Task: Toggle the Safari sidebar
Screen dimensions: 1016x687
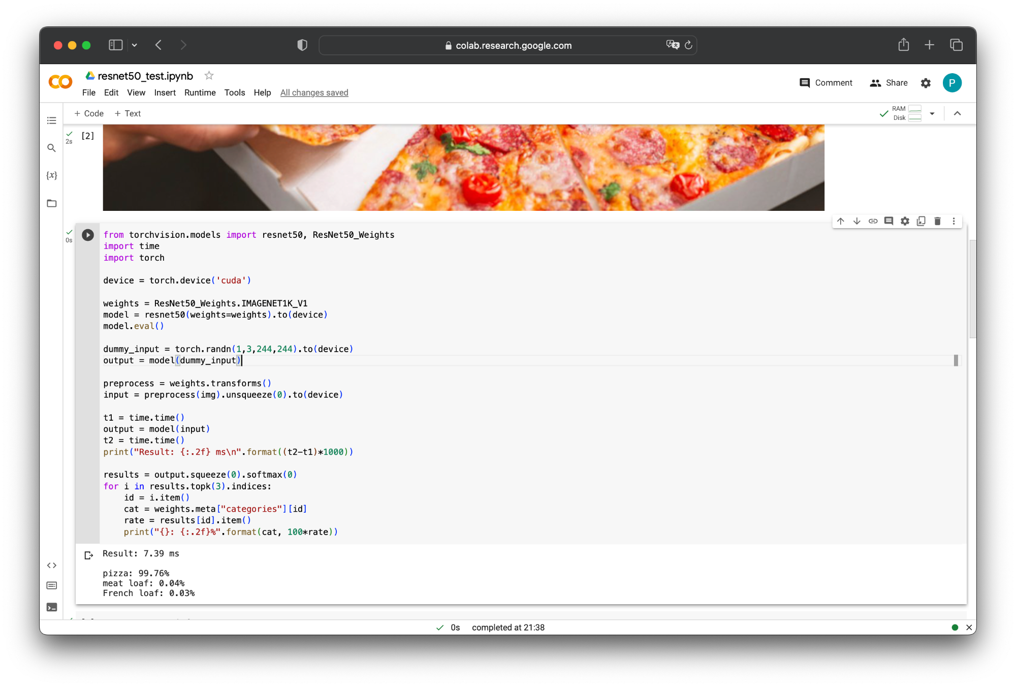Action: pos(116,45)
